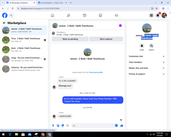This screenshot has height=137, width=171.
Task: Open the tab search dropdown arrow
Action: (3, 3)
